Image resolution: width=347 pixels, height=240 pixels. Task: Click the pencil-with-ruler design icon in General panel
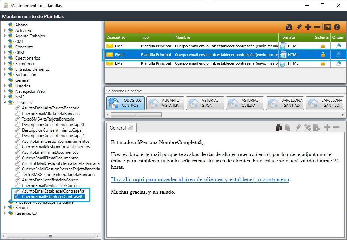click(x=307, y=127)
